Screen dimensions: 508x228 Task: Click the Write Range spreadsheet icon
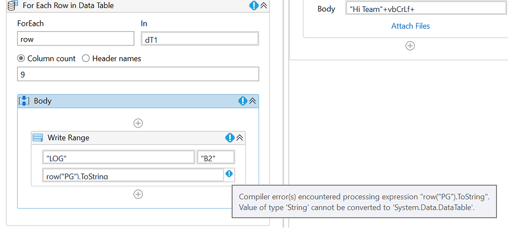(38, 138)
